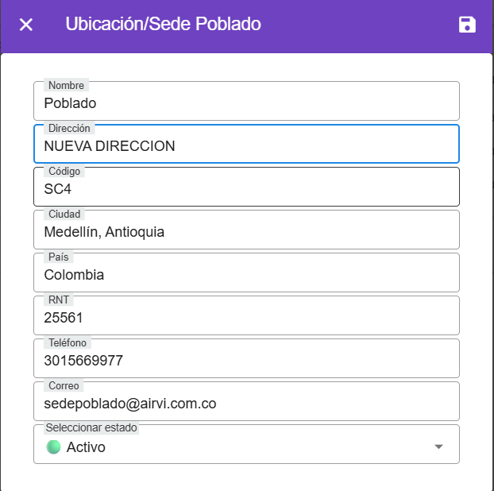Click the Teléfono floating label
The width and height of the screenshot is (494, 491).
[68, 342]
